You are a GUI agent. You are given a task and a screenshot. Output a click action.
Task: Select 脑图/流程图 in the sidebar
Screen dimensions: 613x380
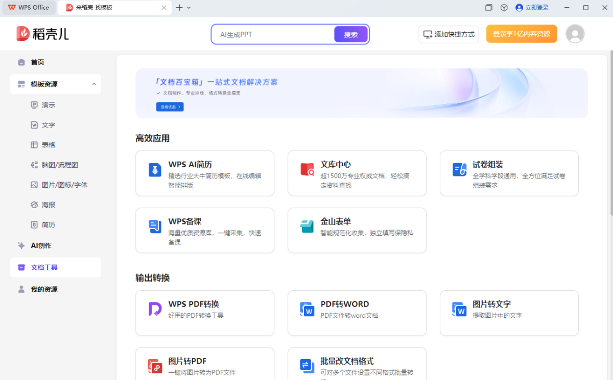tap(59, 165)
